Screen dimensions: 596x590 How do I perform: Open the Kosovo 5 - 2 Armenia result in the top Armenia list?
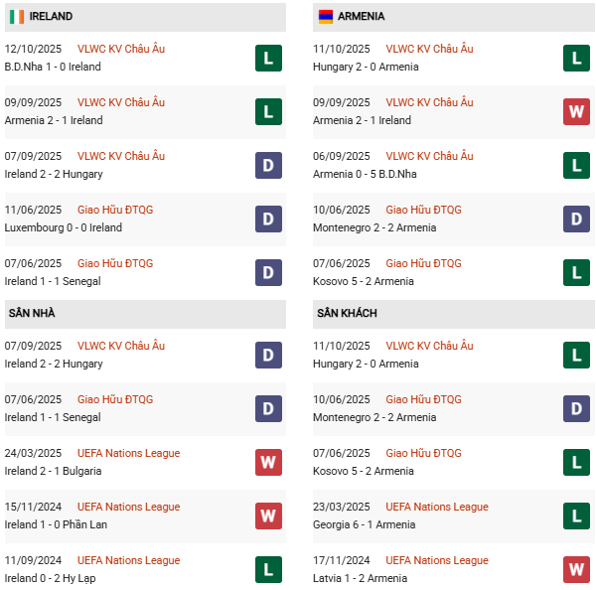tap(364, 282)
